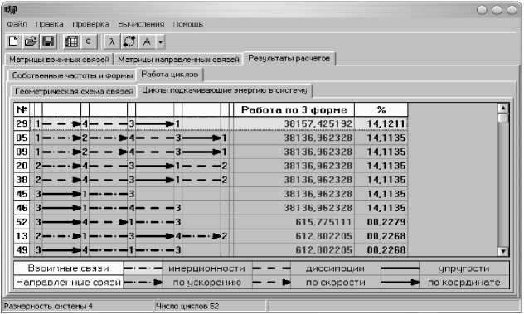Select cycle row number 49
The height and width of the screenshot is (314, 524).
click(211, 249)
